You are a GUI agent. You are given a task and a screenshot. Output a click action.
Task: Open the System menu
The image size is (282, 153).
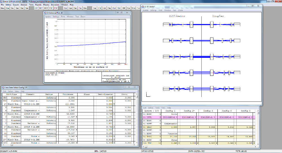(x=16, y=5)
